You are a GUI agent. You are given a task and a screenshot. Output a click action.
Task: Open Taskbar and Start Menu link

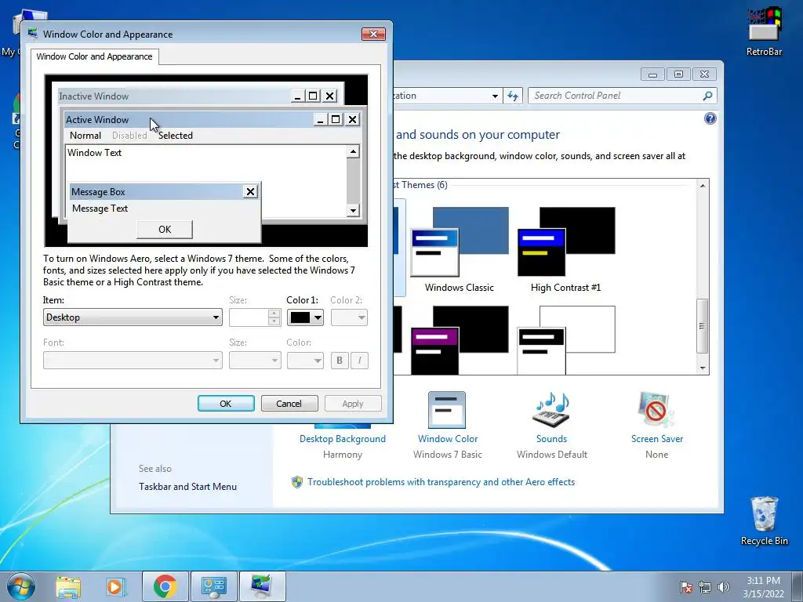point(187,487)
